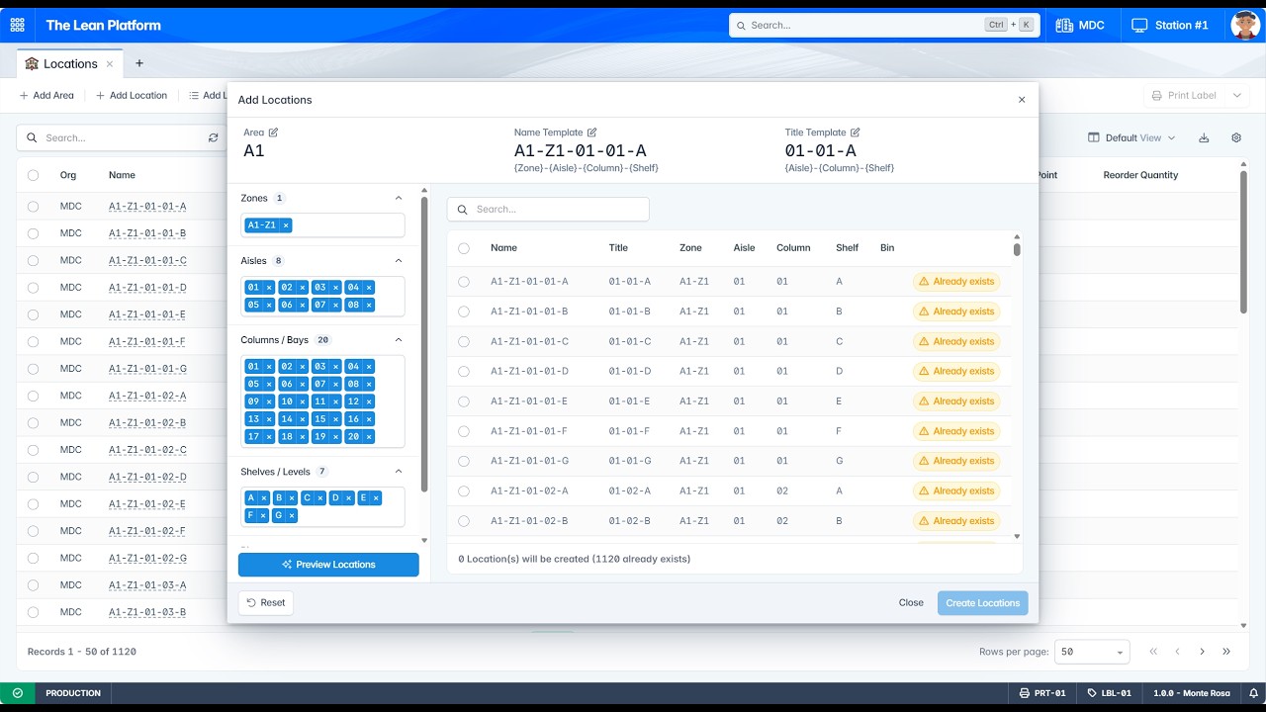
Task: Click the Close button in the dialog footer
Action: click(x=911, y=602)
